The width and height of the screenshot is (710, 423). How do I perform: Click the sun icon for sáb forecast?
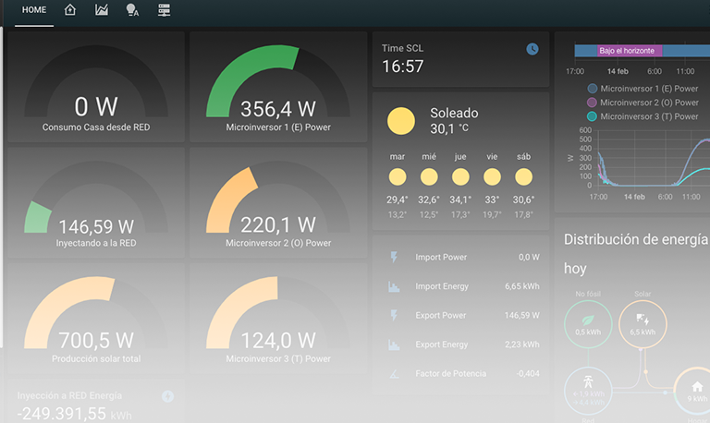(523, 176)
